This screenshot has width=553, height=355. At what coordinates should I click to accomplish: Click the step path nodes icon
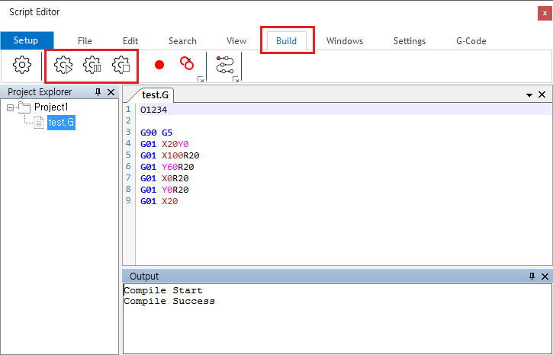(x=225, y=66)
